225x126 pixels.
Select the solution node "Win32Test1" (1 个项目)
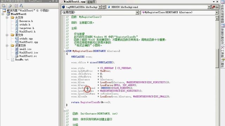28,10
